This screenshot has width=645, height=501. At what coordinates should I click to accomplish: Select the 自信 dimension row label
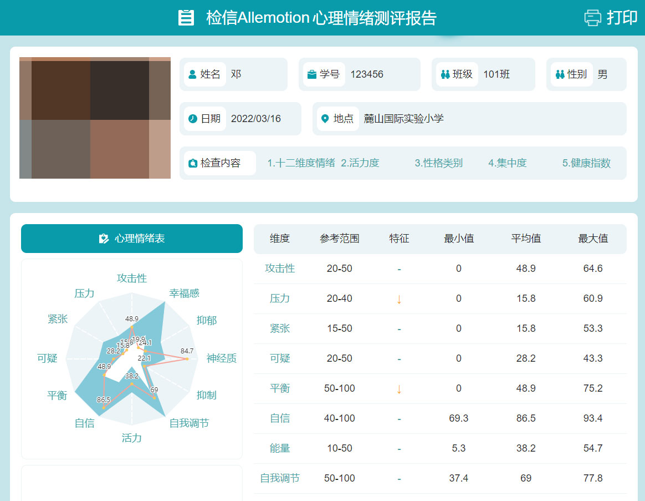tap(280, 418)
